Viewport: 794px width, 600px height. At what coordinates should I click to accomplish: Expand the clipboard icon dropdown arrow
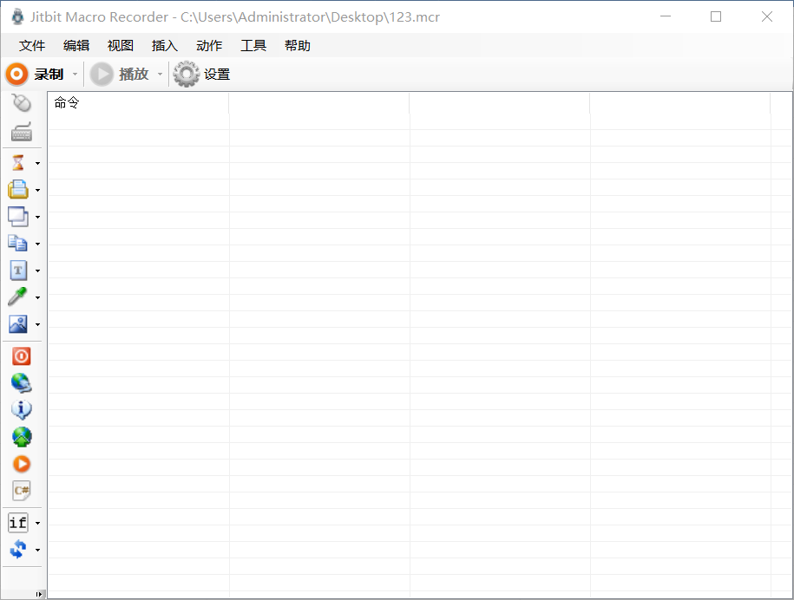[37, 244]
